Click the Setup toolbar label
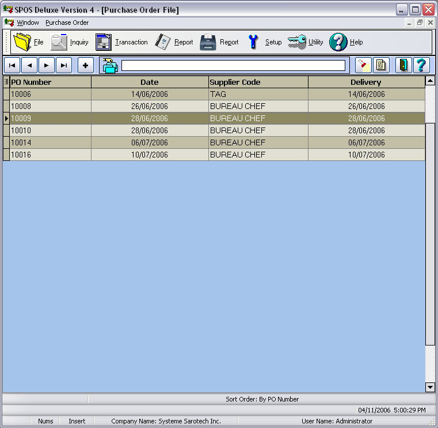 tap(273, 42)
